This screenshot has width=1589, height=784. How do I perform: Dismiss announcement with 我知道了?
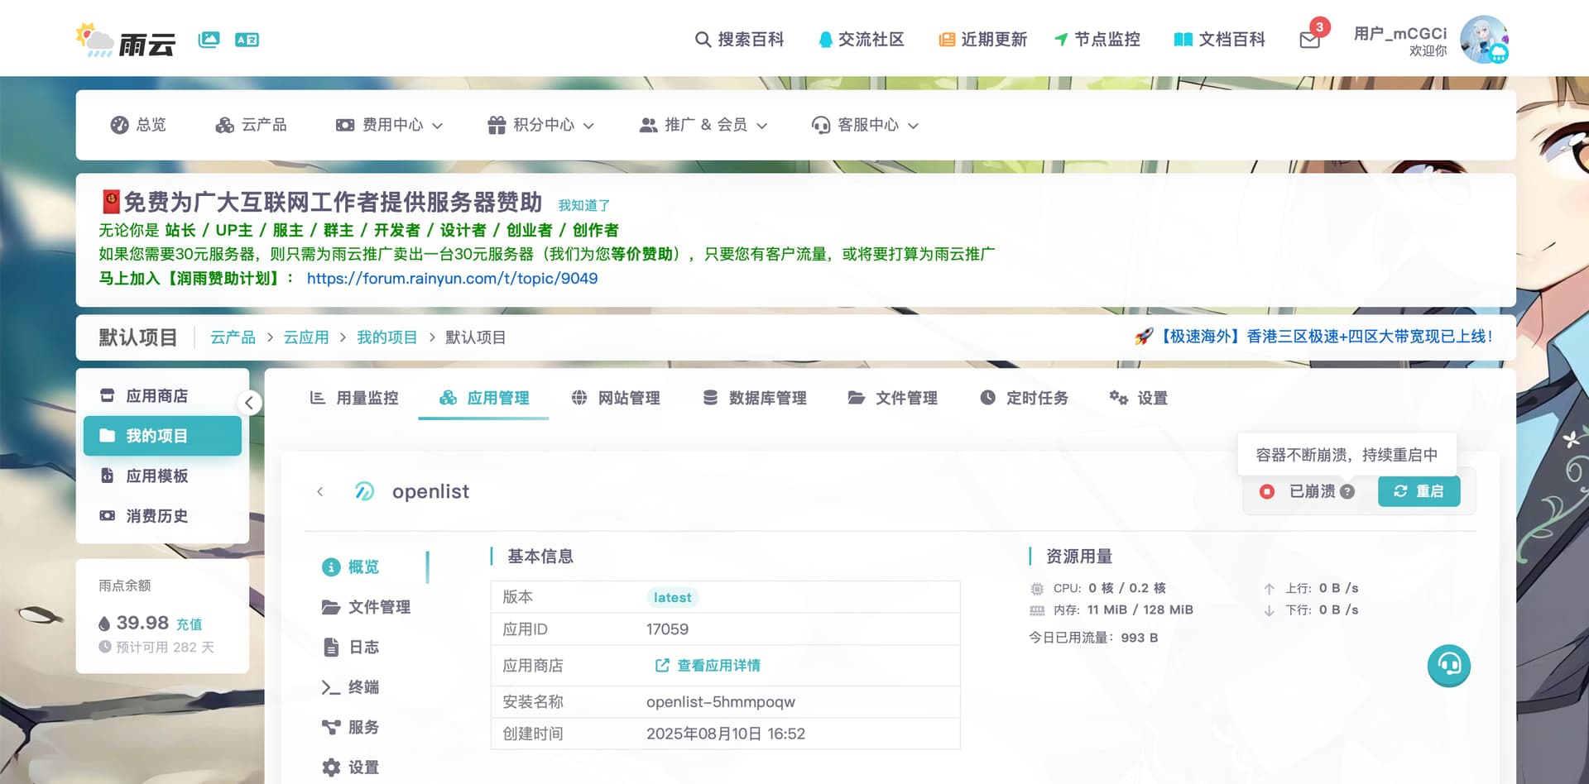click(583, 205)
